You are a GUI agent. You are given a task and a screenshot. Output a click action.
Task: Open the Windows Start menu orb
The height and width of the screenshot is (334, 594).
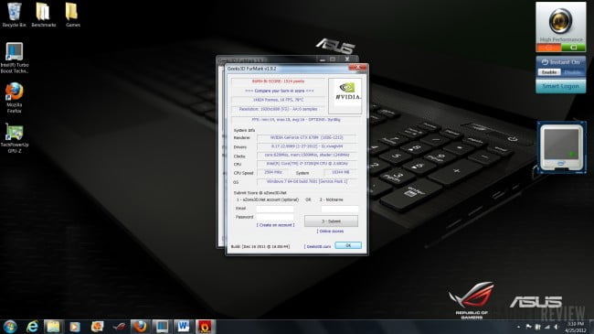pos(10,327)
